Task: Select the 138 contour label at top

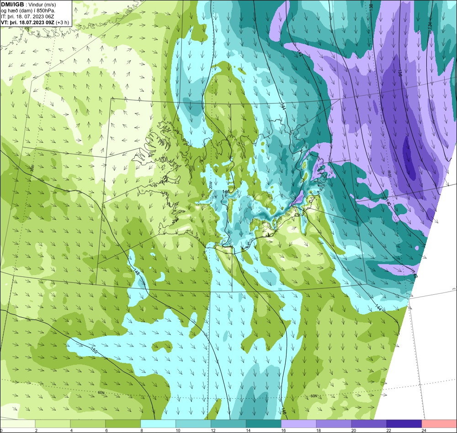Action: (371, 7)
